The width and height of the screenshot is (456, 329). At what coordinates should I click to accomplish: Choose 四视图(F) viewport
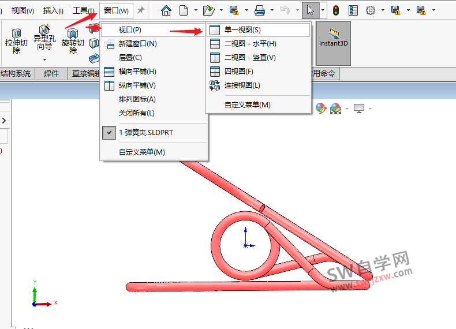259,71
